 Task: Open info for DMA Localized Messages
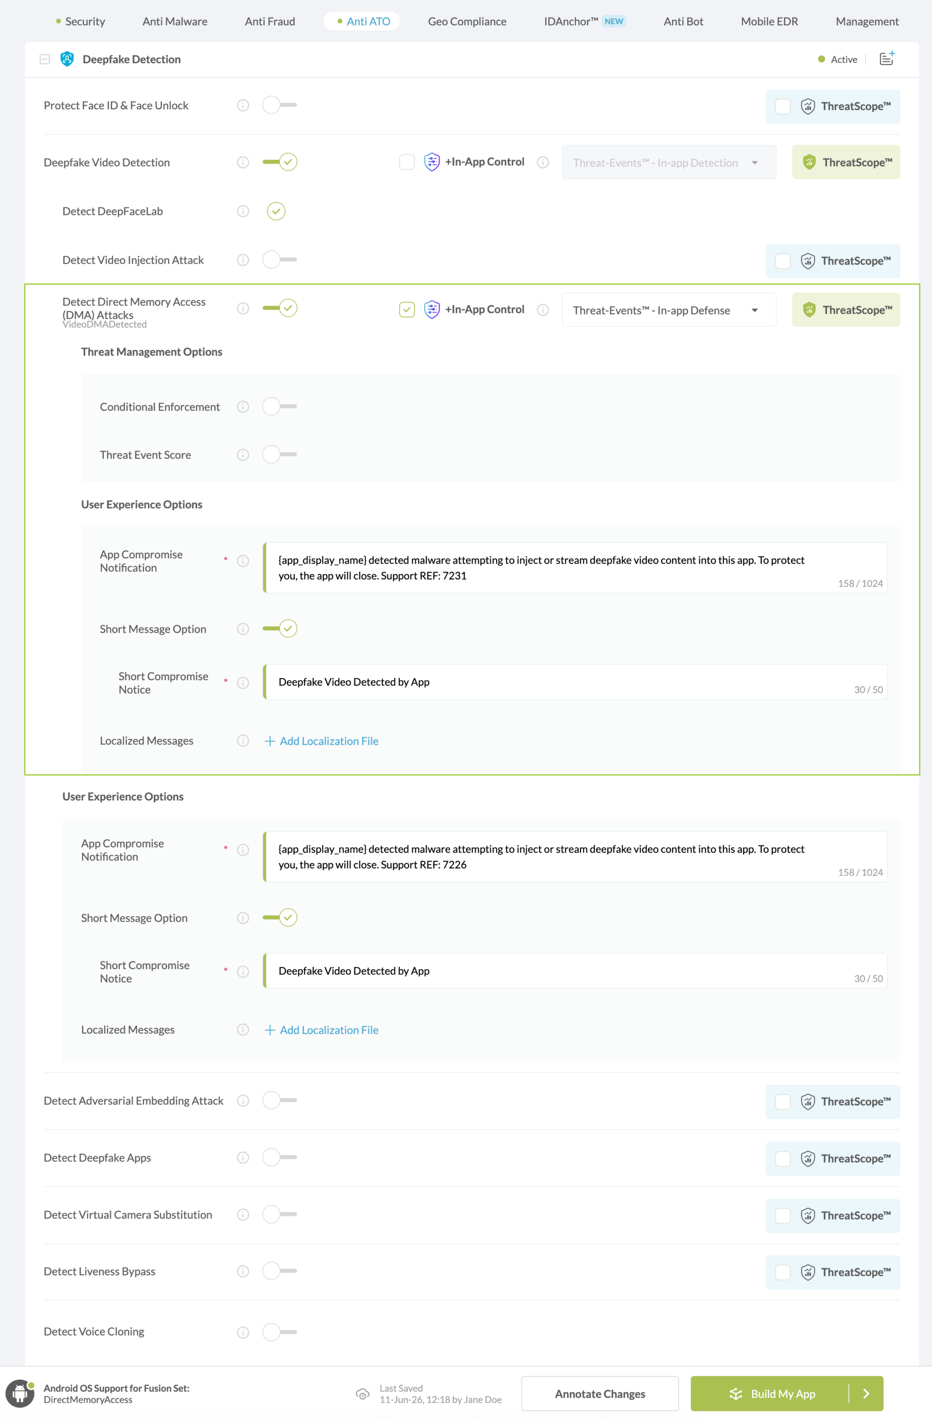click(x=243, y=741)
